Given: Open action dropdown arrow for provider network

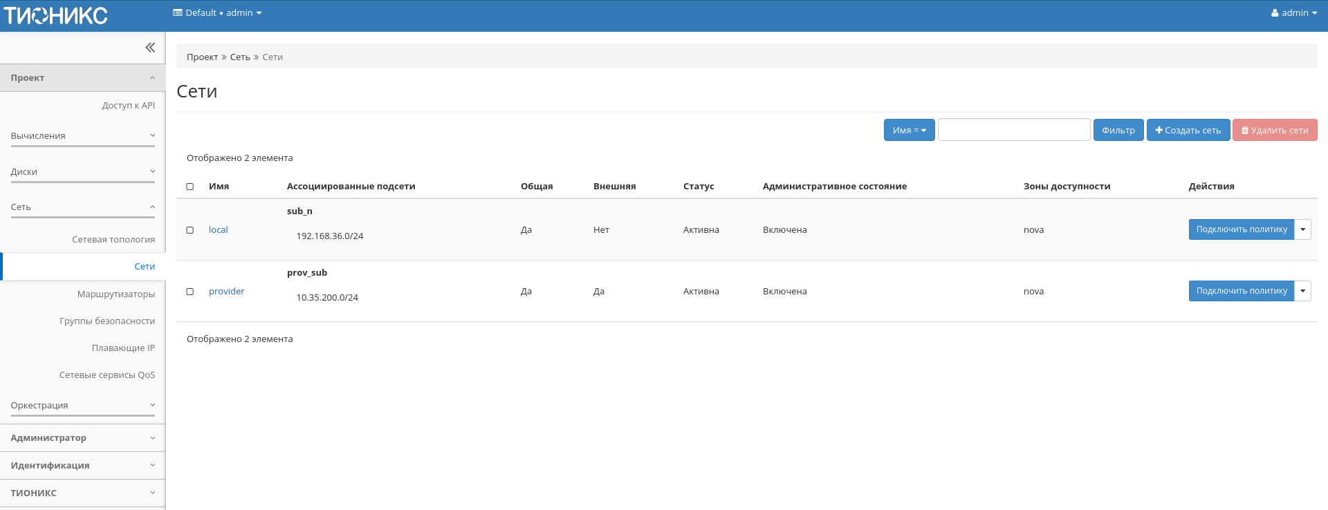Looking at the screenshot, I should click(1302, 291).
